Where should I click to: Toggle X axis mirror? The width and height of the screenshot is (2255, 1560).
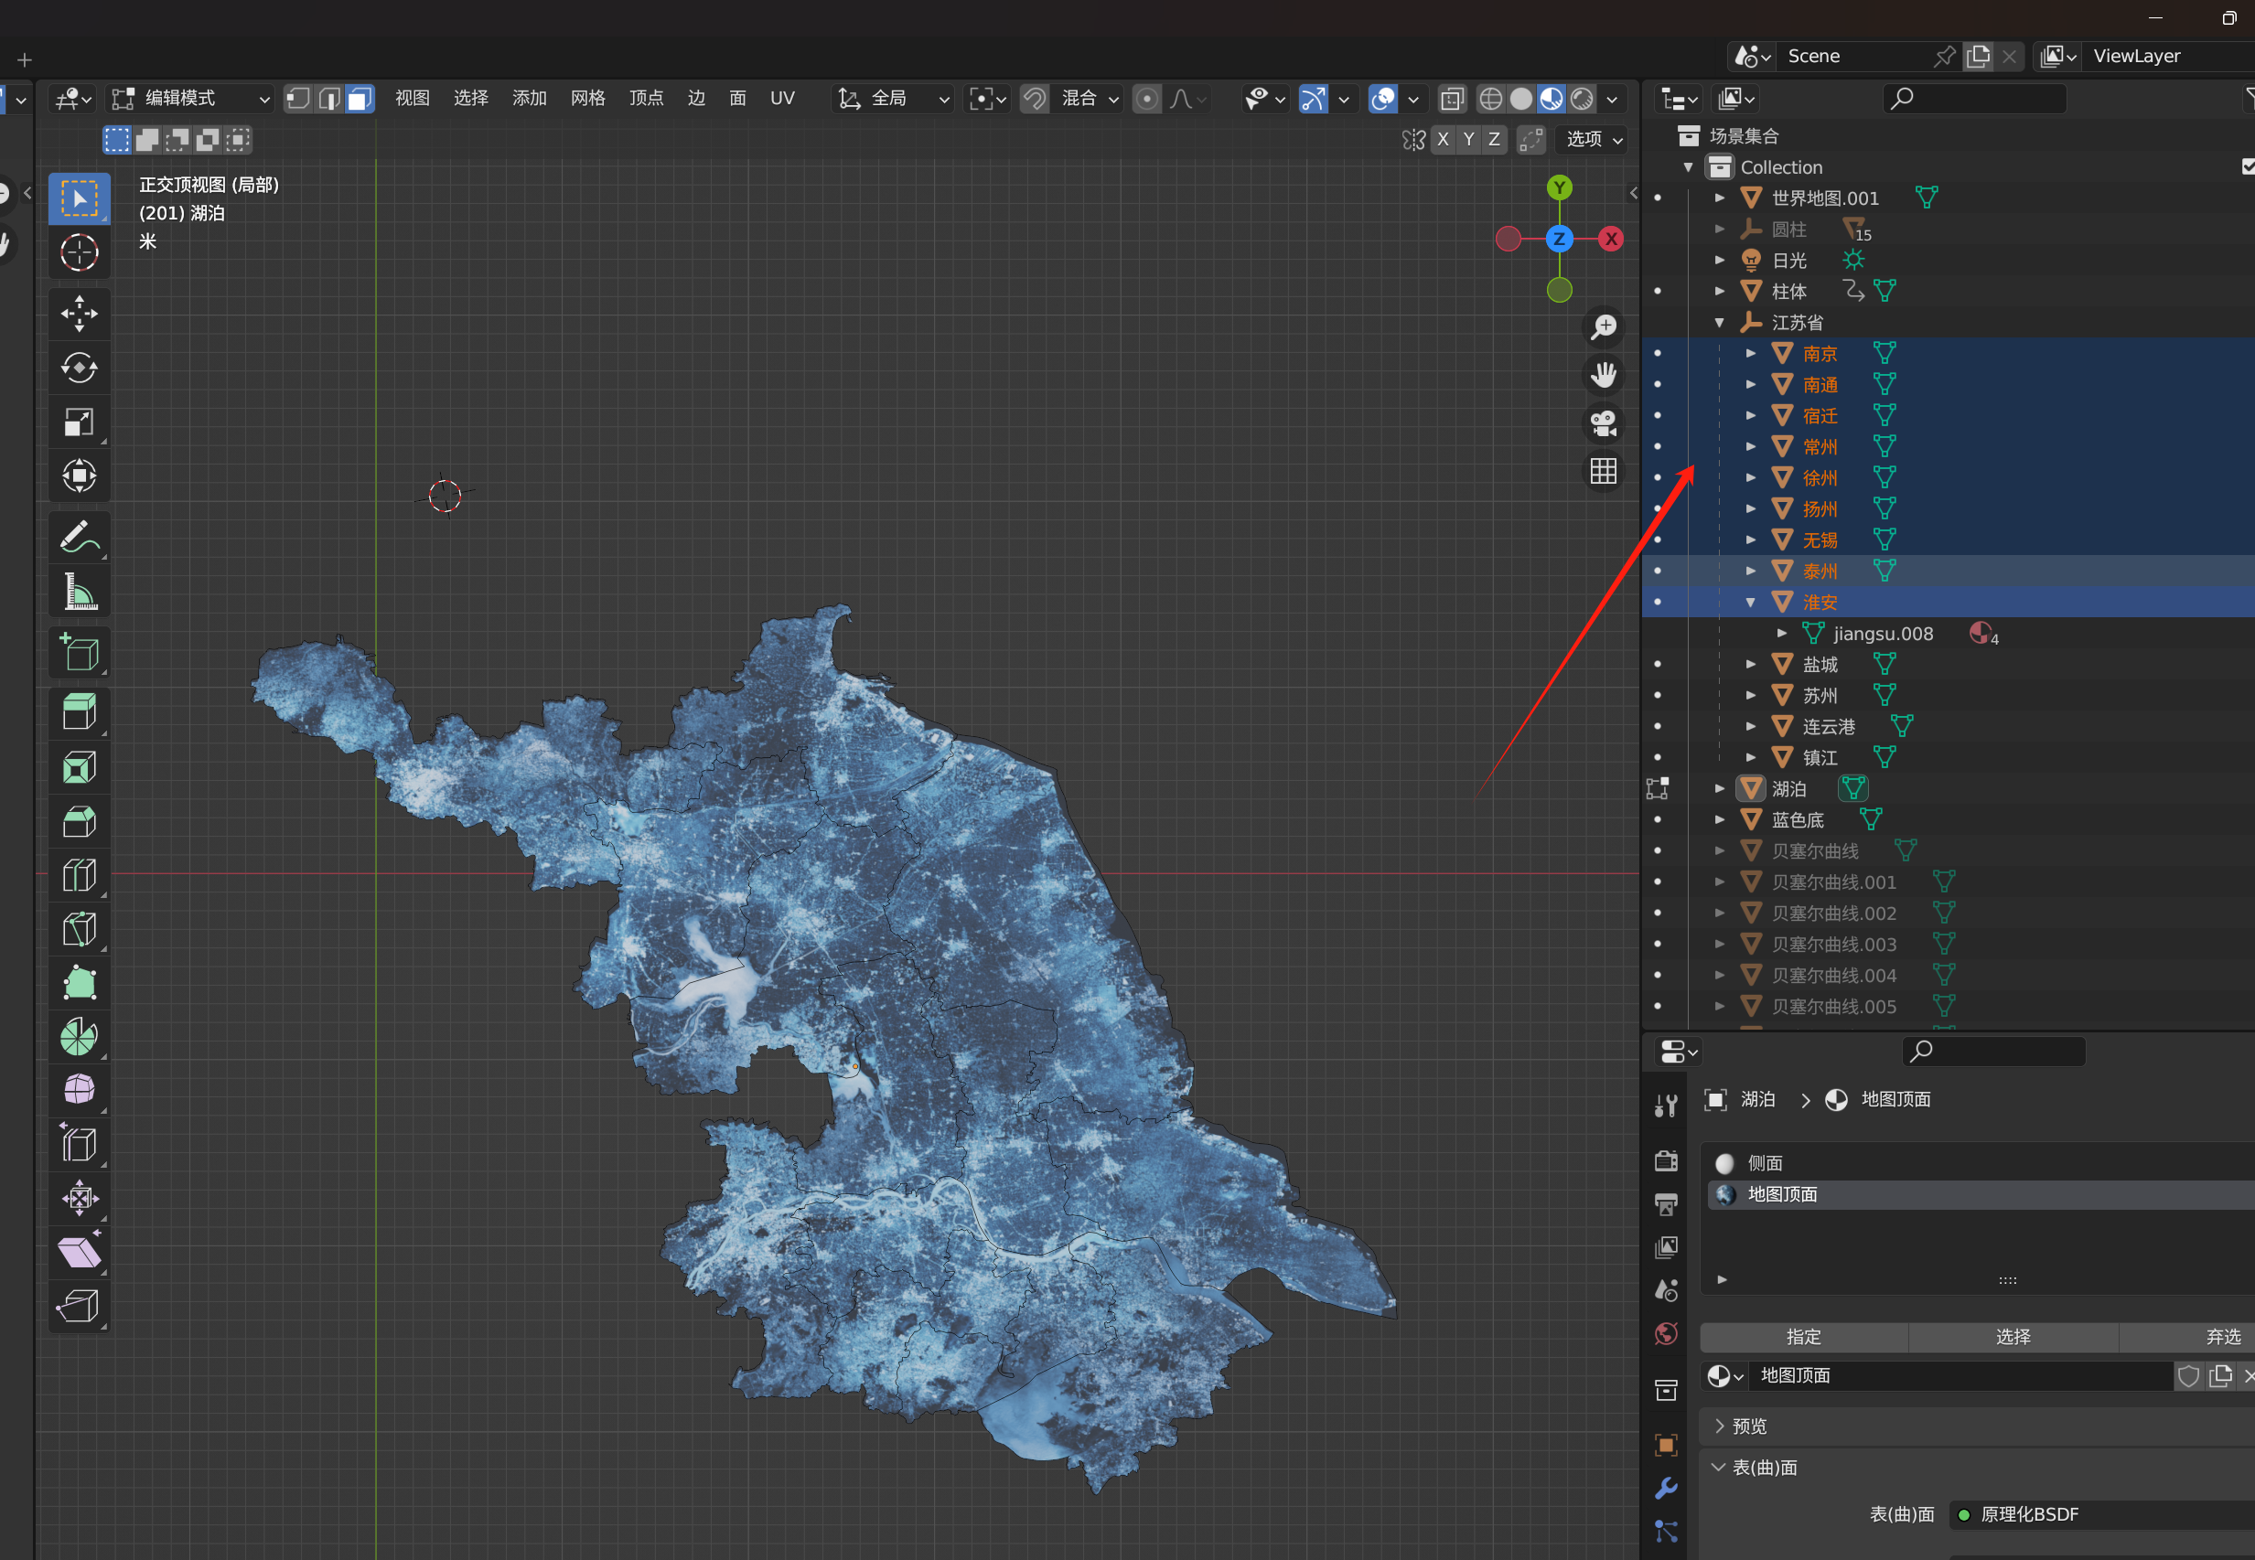[1443, 140]
